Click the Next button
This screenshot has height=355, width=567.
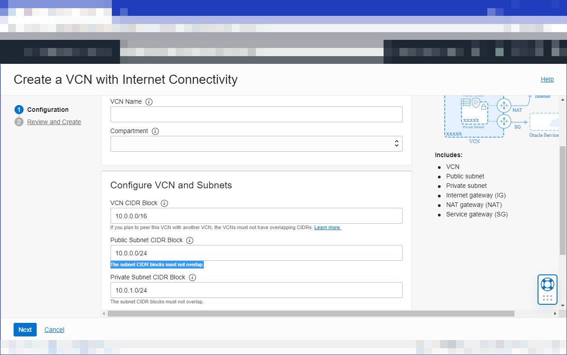pos(25,330)
